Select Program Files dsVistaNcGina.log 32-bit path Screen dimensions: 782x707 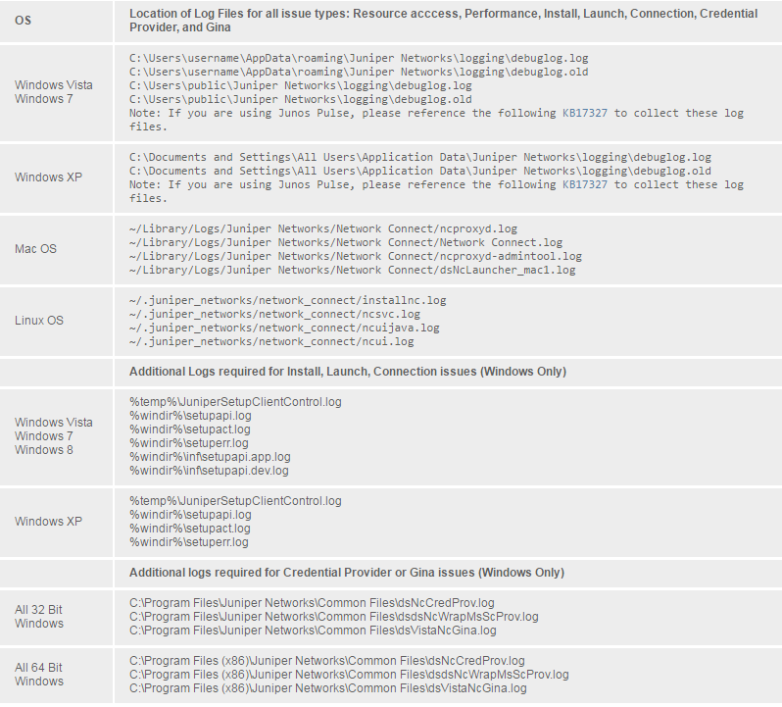(313, 631)
